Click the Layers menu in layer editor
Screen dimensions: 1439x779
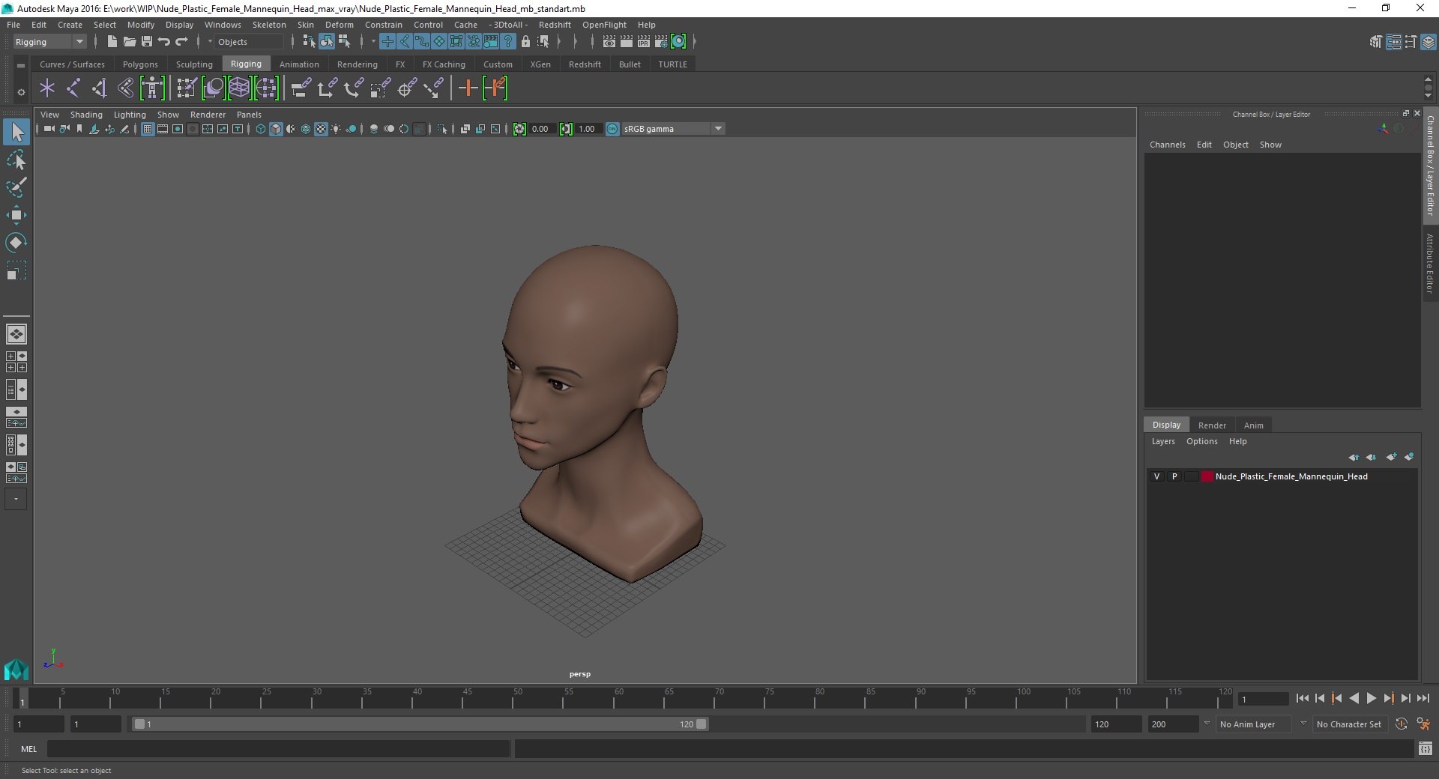[x=1163, y=441]
